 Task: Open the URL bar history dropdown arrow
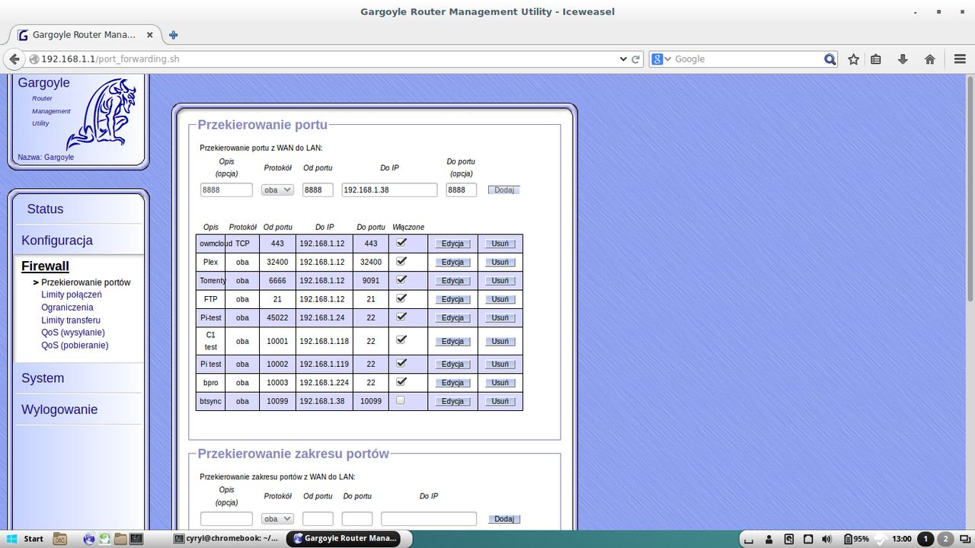point(624,59)
